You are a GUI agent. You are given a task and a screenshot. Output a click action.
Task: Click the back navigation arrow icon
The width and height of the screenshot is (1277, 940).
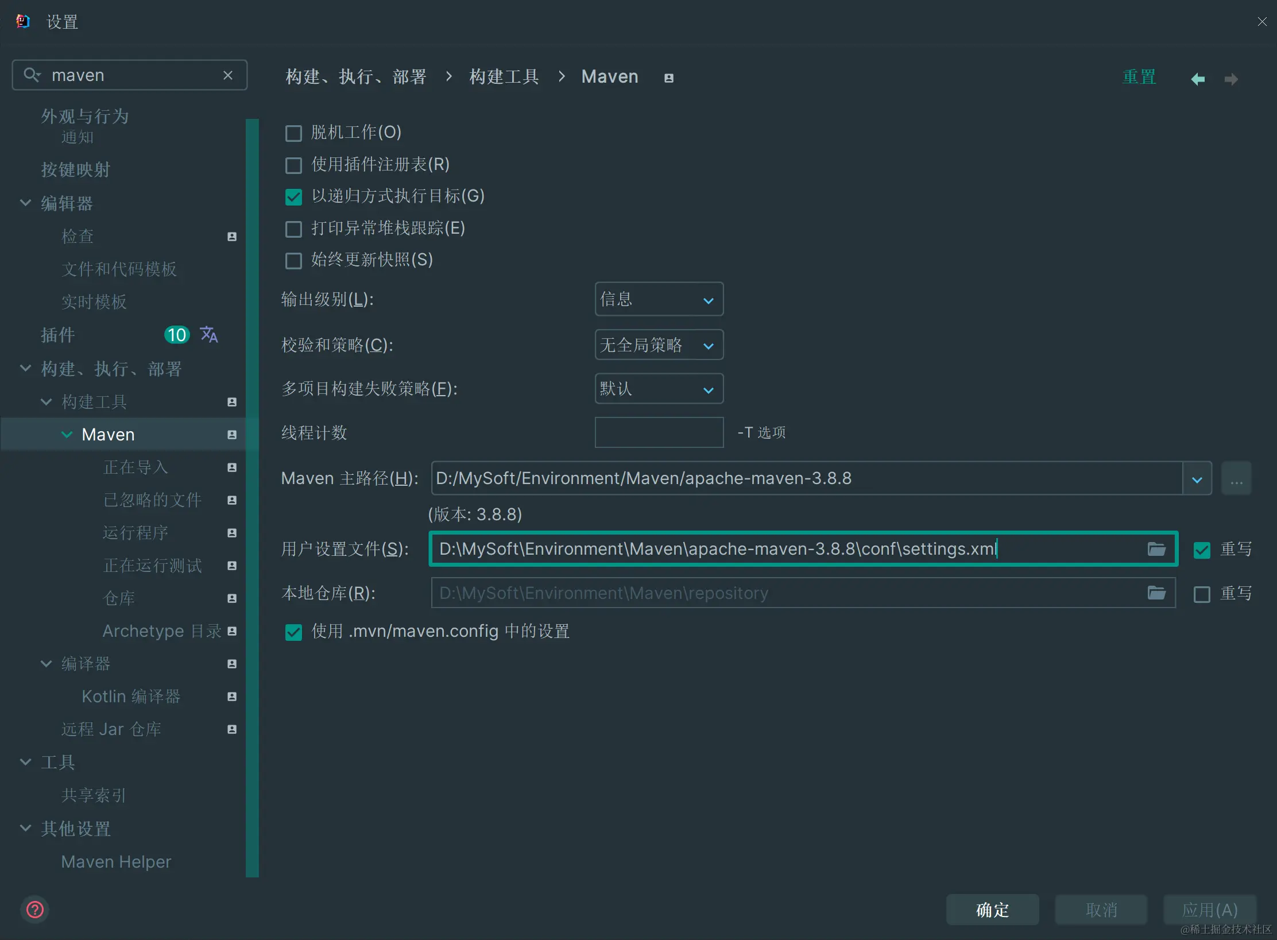(x=1198, y=79)
